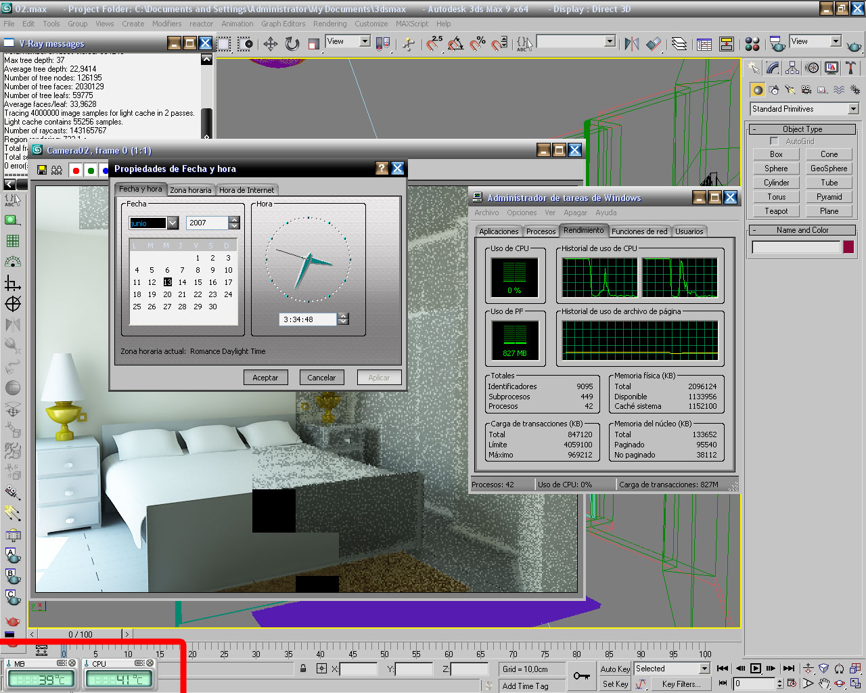Open the Layer Manager
This screenshot has height=693, width=866.
click(679, 44)
